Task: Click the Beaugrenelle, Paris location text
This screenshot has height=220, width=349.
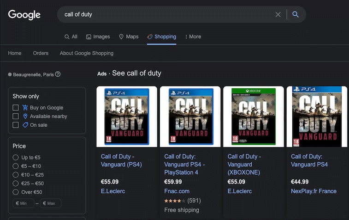Action: point(33,74)
